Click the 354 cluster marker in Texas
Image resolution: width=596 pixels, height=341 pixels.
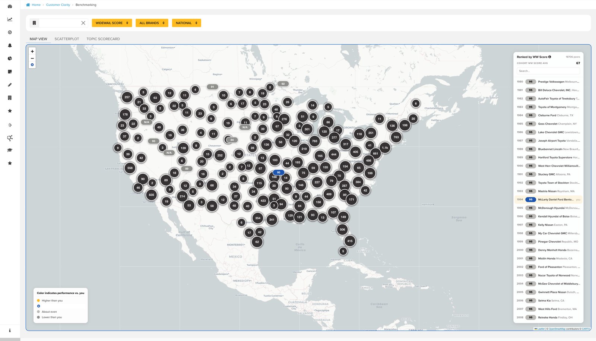click(x=258, y=218)
